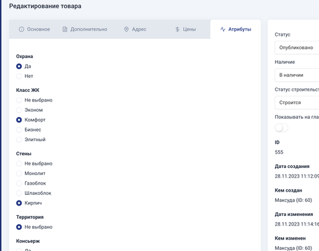Click the info icon on Основное tab
Viewport: 319px width, 251px height.
[x=21, y=29]
